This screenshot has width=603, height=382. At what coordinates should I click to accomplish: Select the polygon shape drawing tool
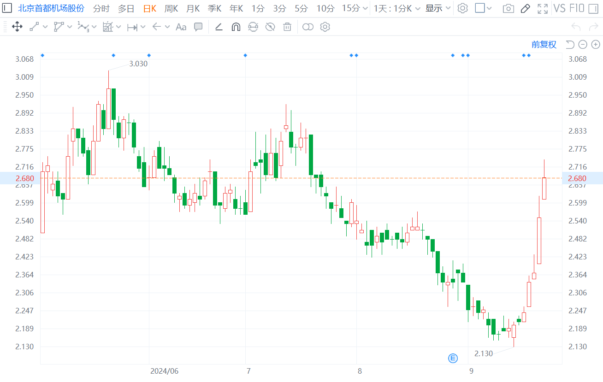[59, 27]
